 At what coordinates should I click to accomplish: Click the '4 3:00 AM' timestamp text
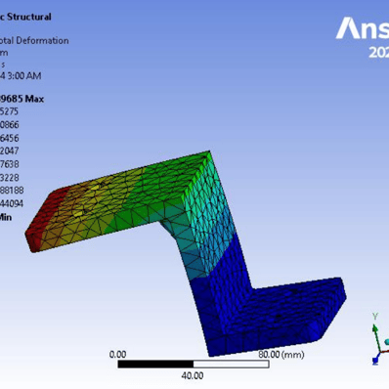[21, 76]
